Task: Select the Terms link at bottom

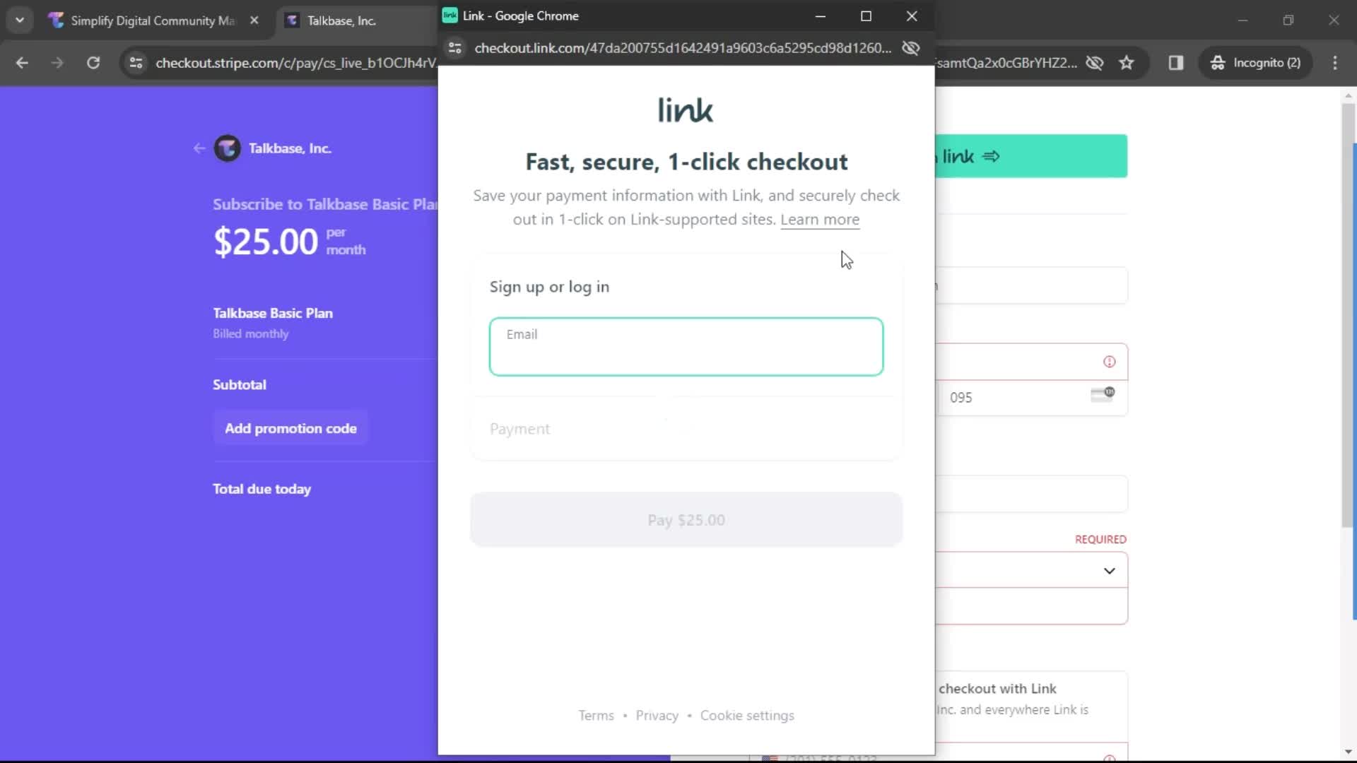Action: [596, 716]
